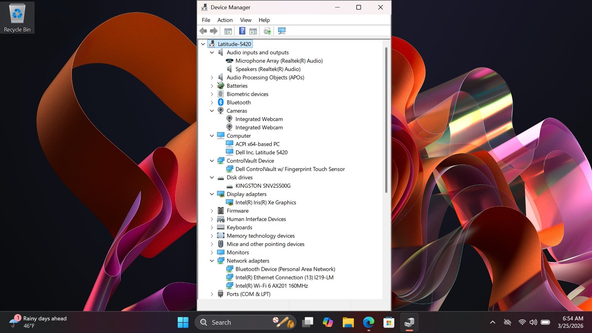The width and height of the screenshot is (592, 333).
Task: Select Dell ControlVault w/ Fingerprint Touch Sensor
Action: click(290, 169)
